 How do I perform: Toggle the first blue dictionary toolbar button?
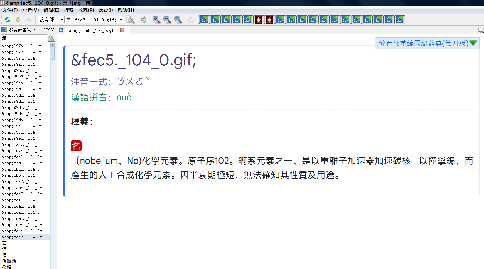tap(204, 20)
